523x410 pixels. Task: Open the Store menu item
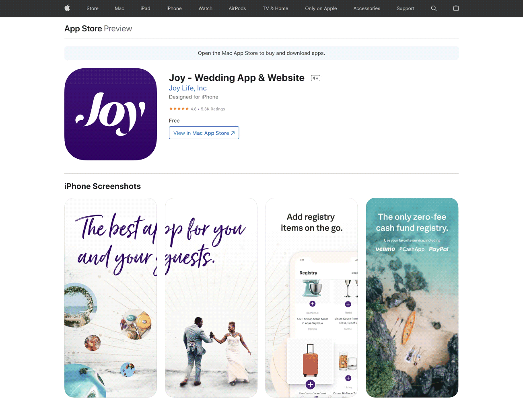[93, 8]
